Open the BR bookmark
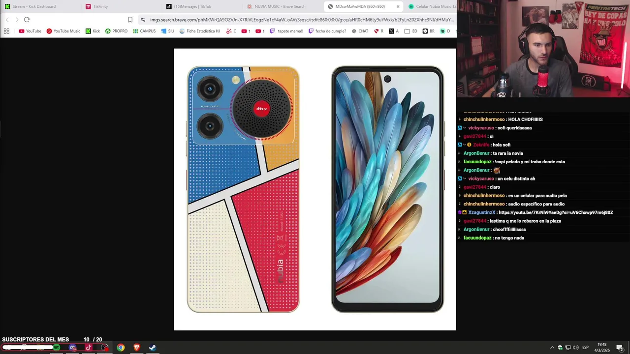Image resolution: width=630 pixels, height=354 pixels. (428, 31)
